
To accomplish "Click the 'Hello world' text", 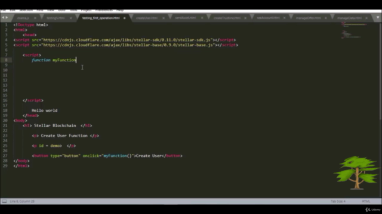I will coord(45,111).
